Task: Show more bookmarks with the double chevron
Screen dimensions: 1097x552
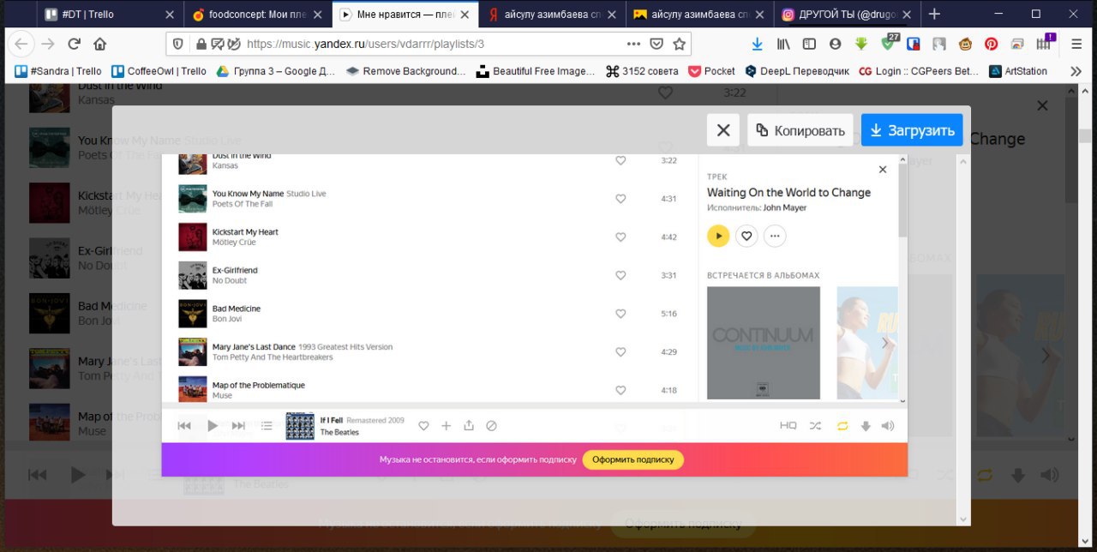Action: tap(1076, 71)
